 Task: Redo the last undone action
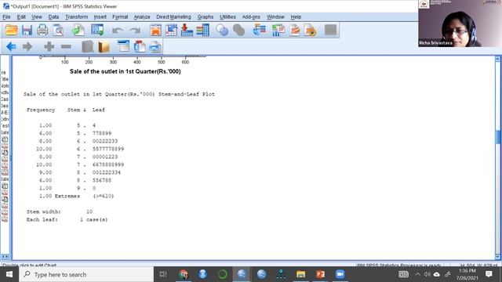tap(135, 31)
